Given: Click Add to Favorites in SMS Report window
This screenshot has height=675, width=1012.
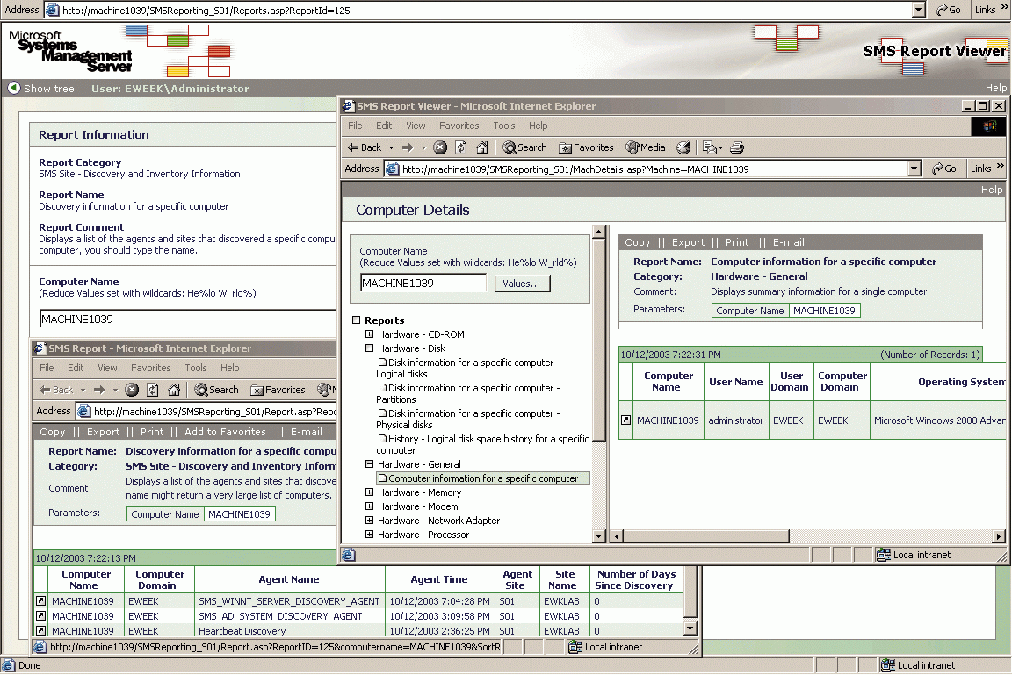Looking at the screenshot, I should pyautogui.click(x=225, y=432).
